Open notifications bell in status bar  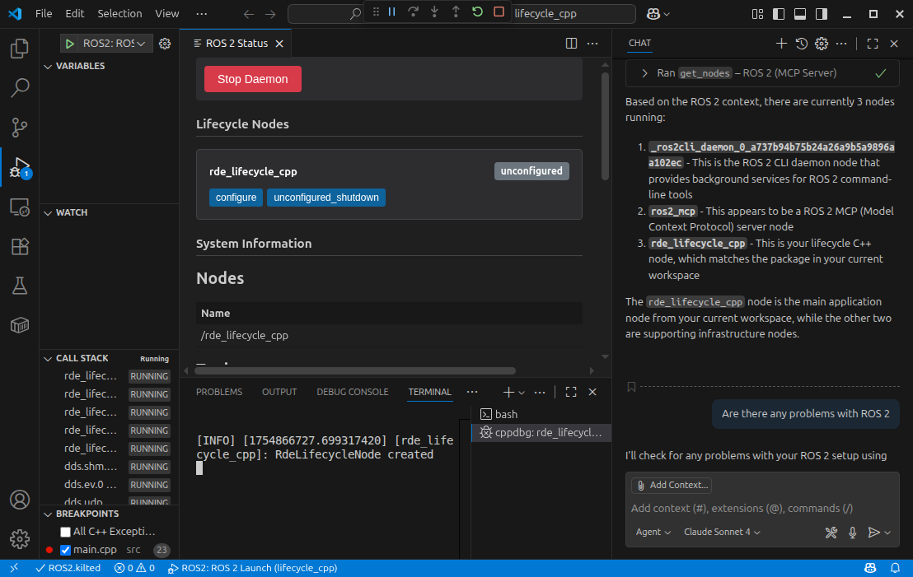coord(895,568)
